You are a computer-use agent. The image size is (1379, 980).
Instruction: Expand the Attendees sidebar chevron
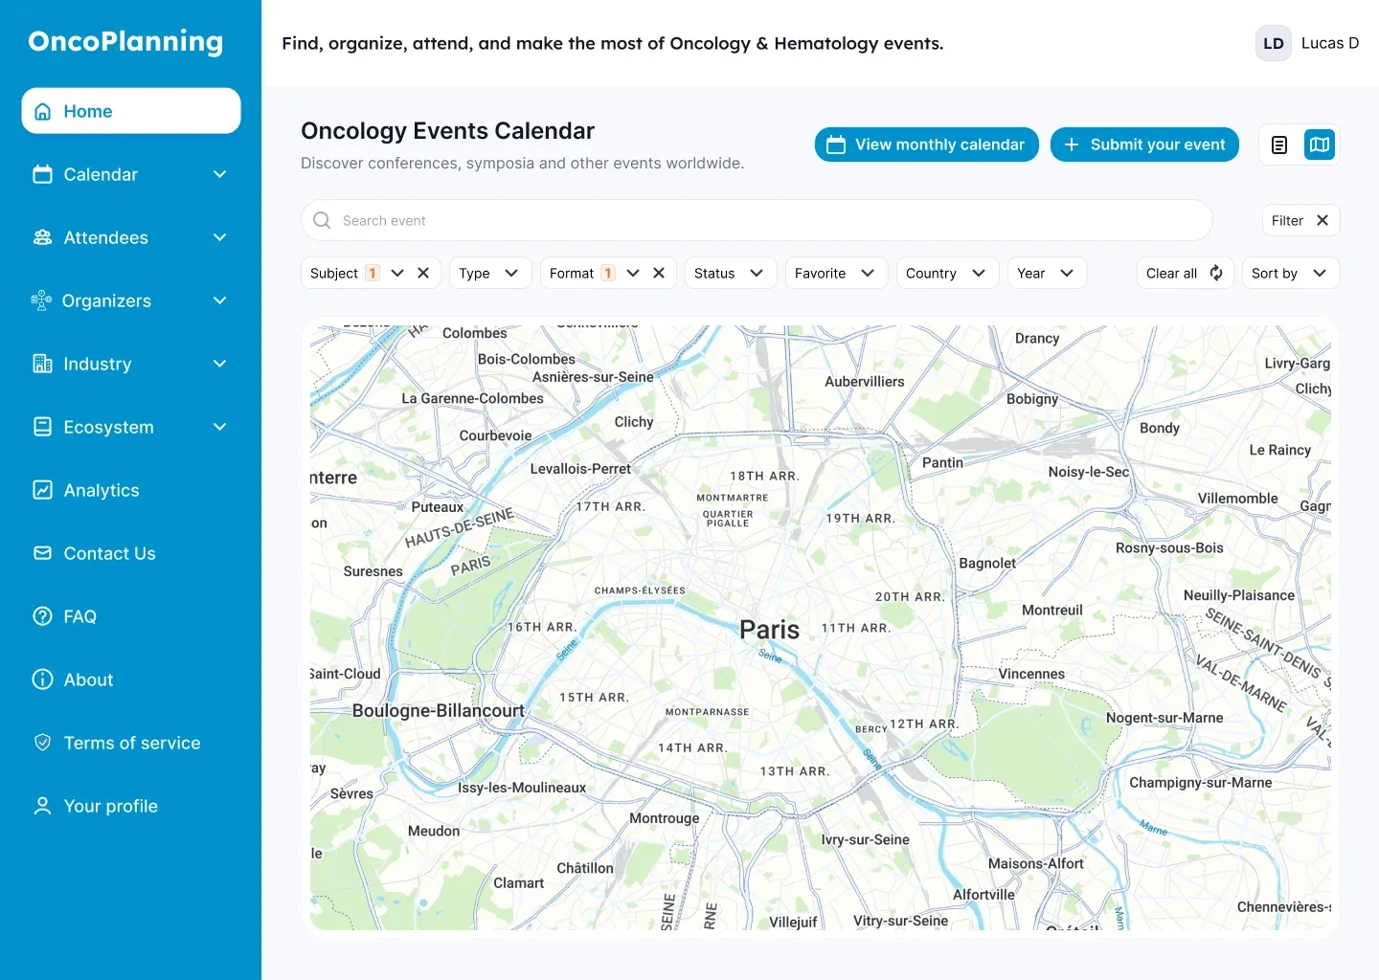[x=219, y=237]
